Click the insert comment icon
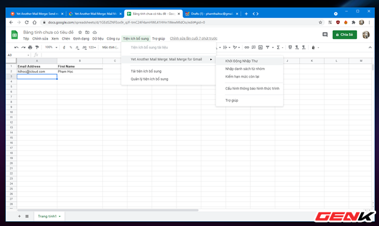 coord(253,47)
